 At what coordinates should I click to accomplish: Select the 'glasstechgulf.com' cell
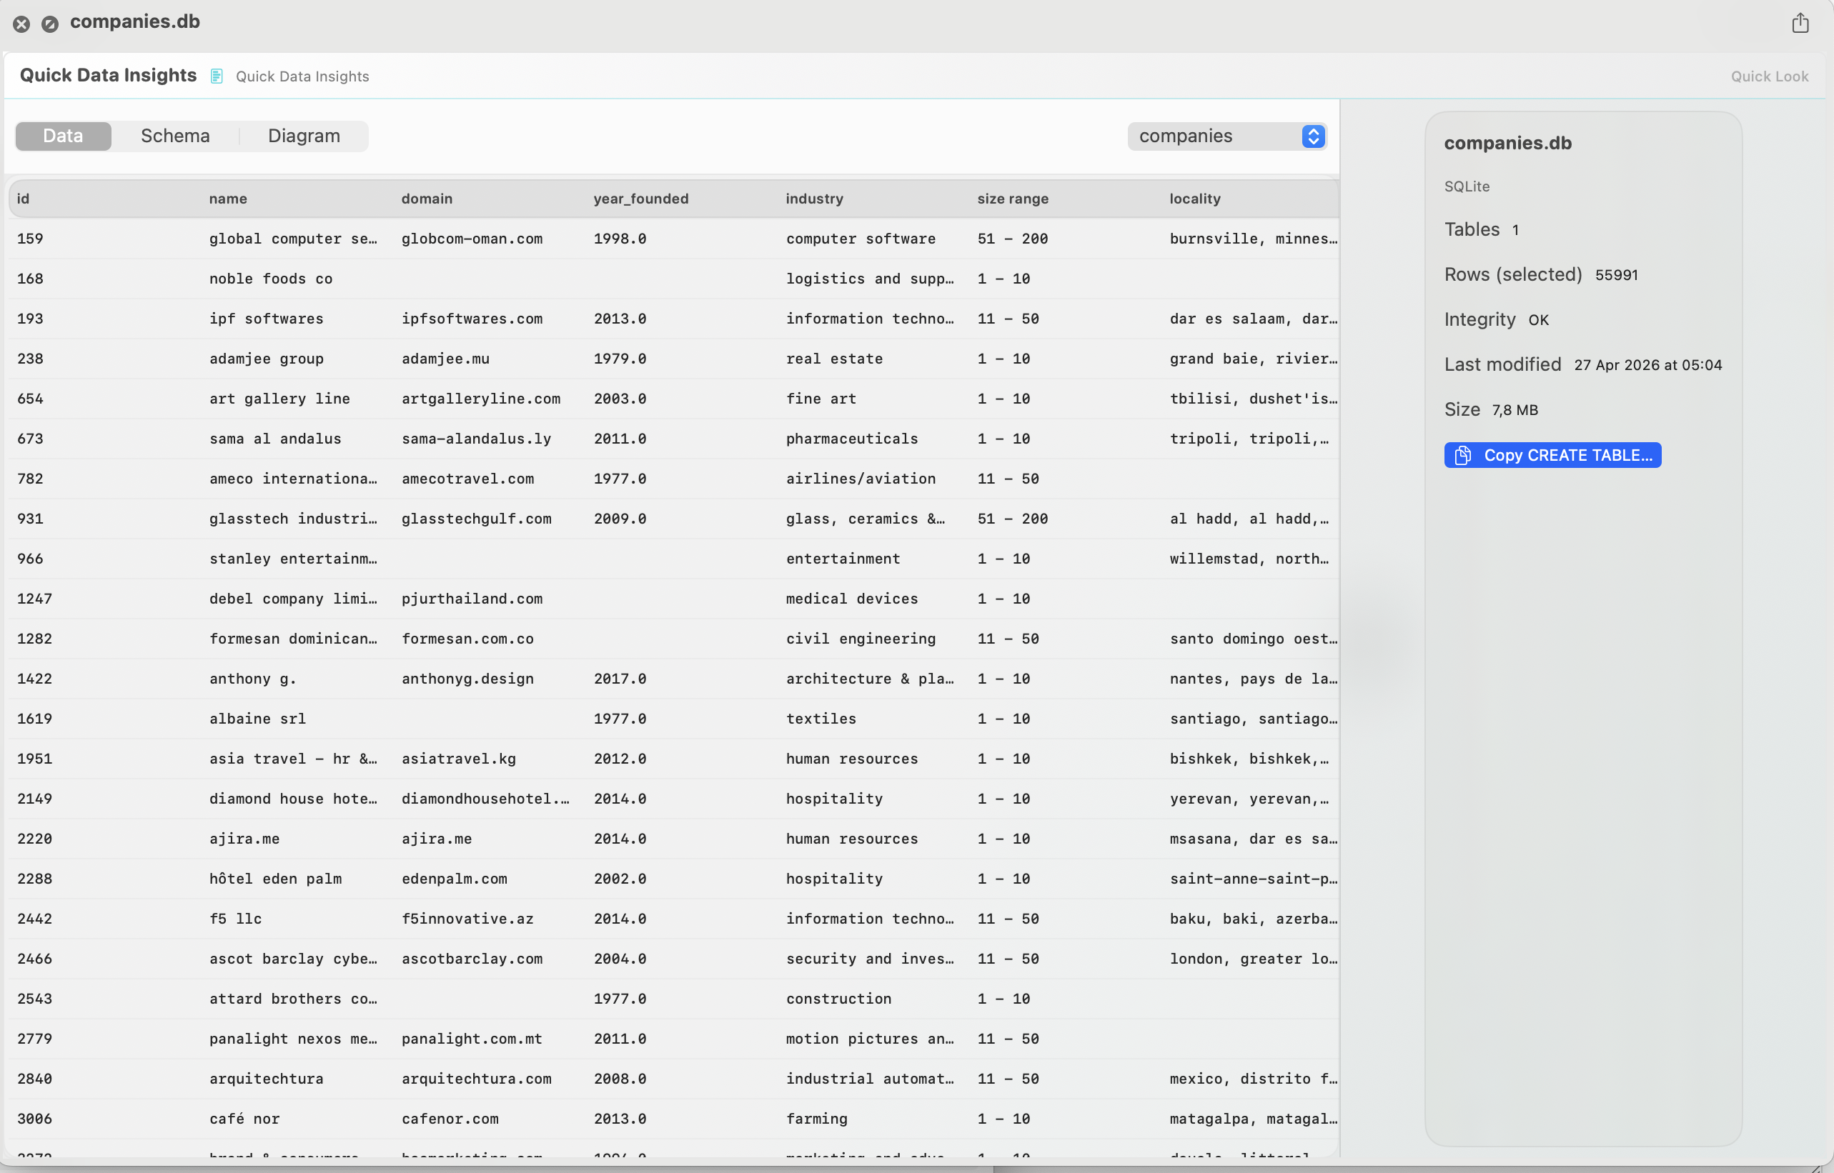(x=476, y=519)
